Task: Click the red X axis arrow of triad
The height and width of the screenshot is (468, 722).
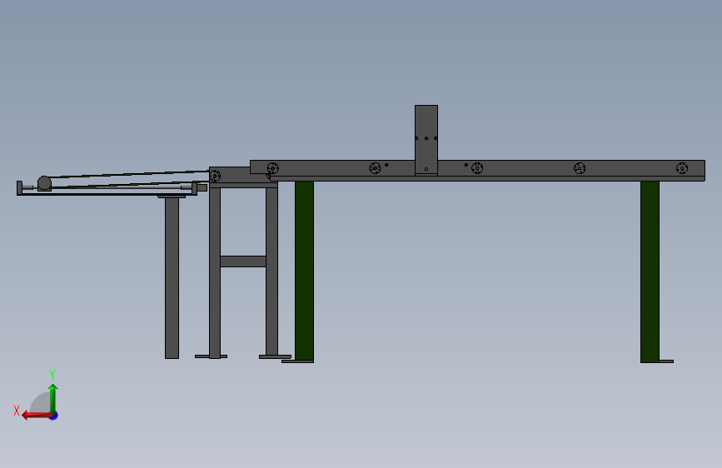Action: click(37, 416)
